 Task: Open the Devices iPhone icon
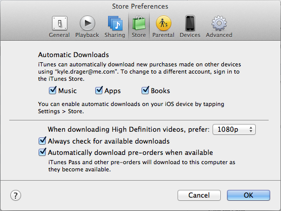(190, 23)
